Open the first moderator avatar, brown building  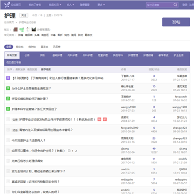(16, 29)
